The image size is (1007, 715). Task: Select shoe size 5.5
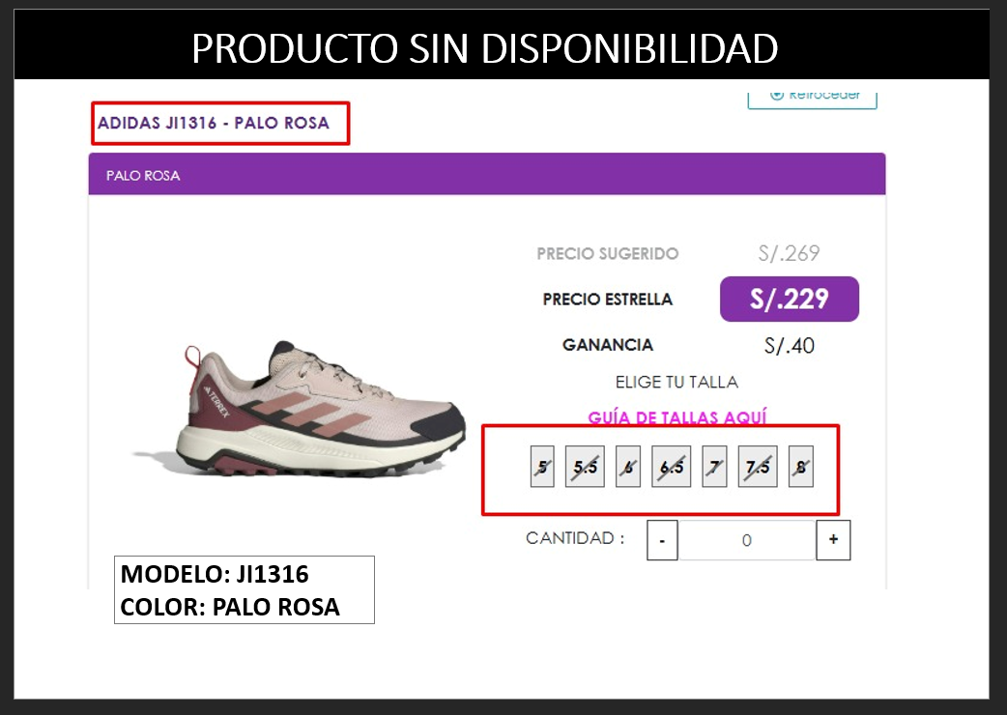point(585,467)
